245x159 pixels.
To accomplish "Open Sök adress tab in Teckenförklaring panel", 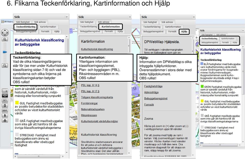I will click(40, 22).
